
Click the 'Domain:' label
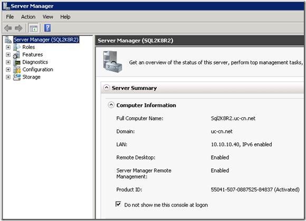coord(126,132)
